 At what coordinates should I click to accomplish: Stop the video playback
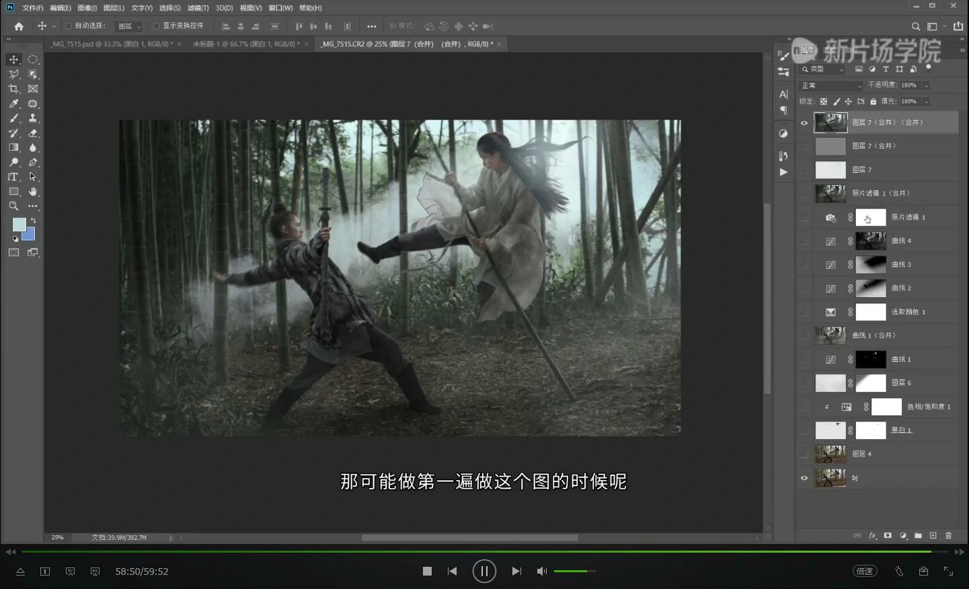point(427,572)
